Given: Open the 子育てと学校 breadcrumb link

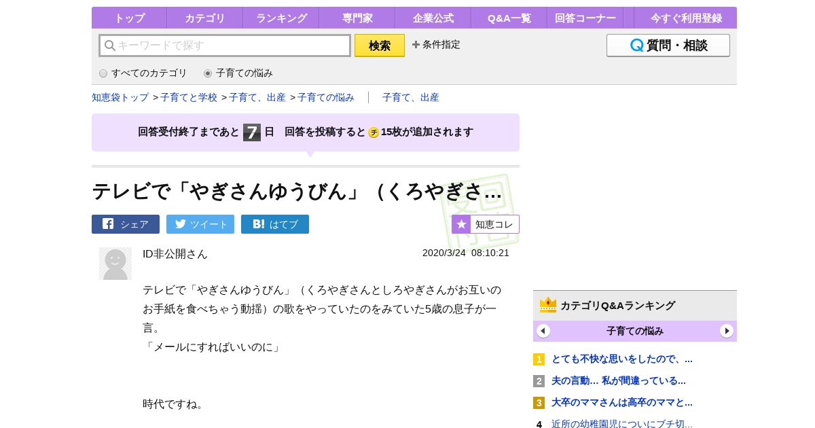Looking at the screenshot, I should [189, 97].
